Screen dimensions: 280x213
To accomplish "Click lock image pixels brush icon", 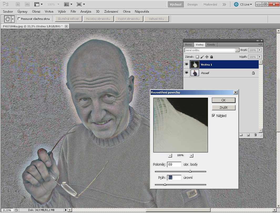I will click(202, 57).
